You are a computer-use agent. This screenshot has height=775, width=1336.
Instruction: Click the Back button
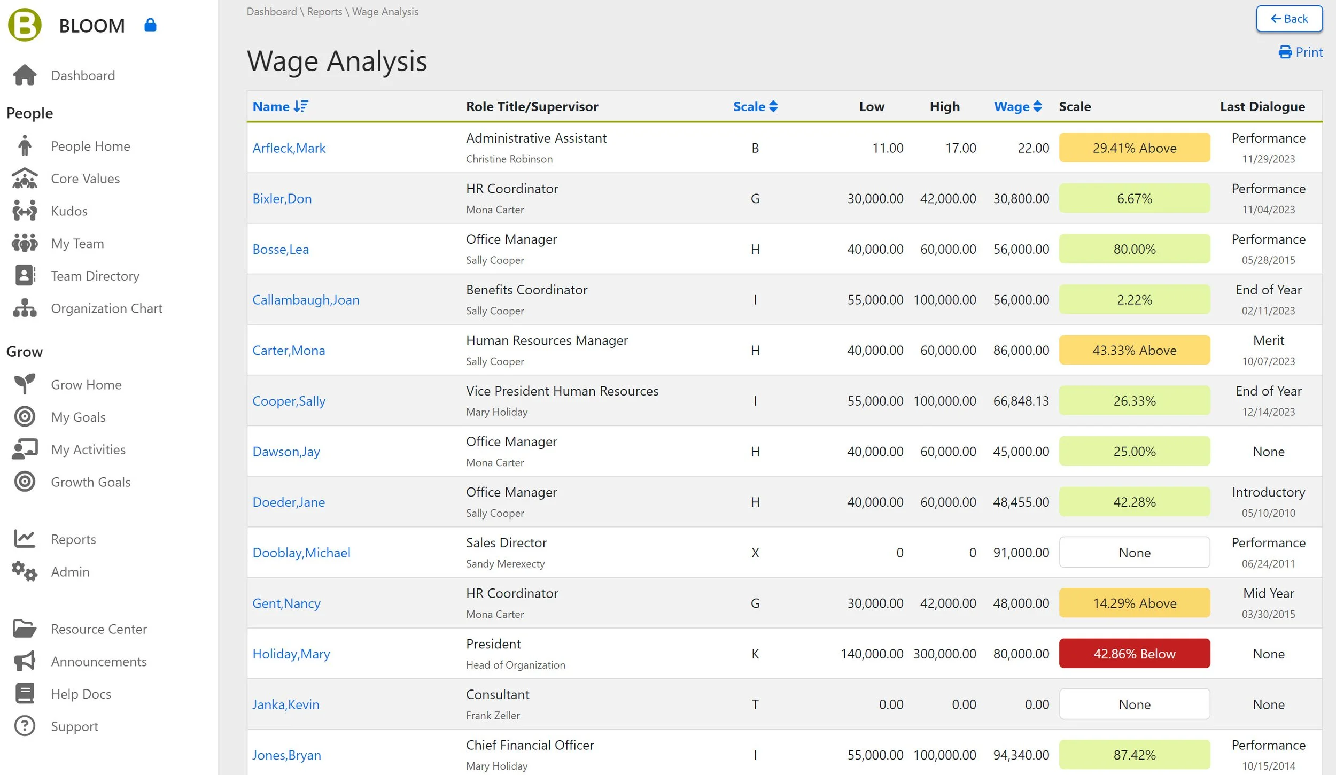click(x=1288, y=19)
